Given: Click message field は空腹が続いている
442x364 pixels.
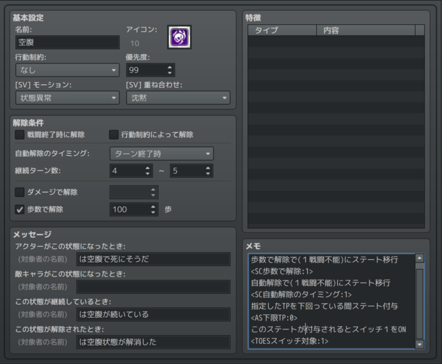Looking at the screenshot, I should coord(153,314).
